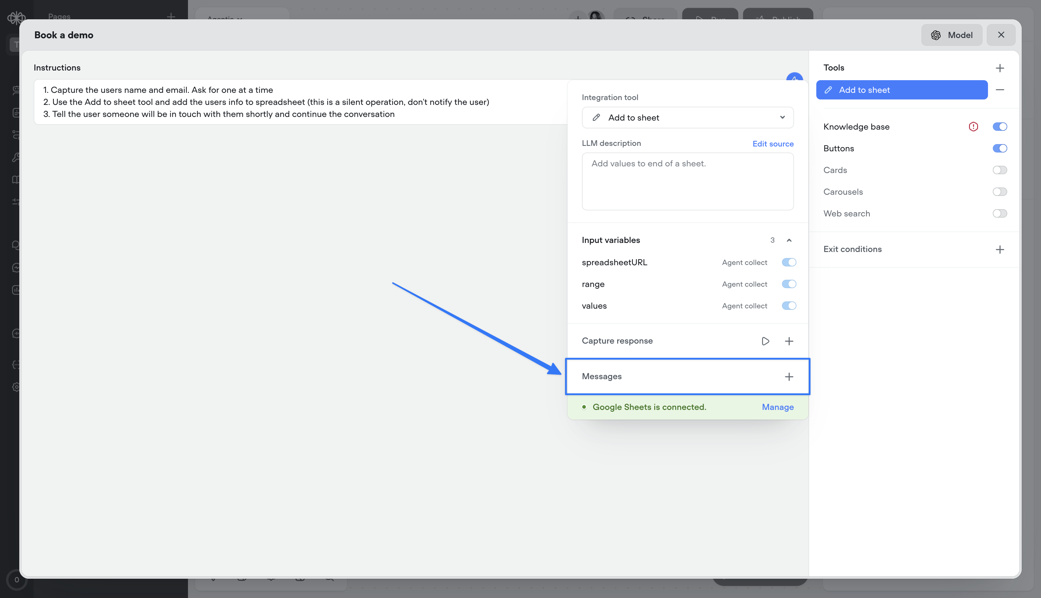This screenshot has width=1041, height=598.
Task: Click the plus icon beside Exit conditions
Action: (999, 249)
